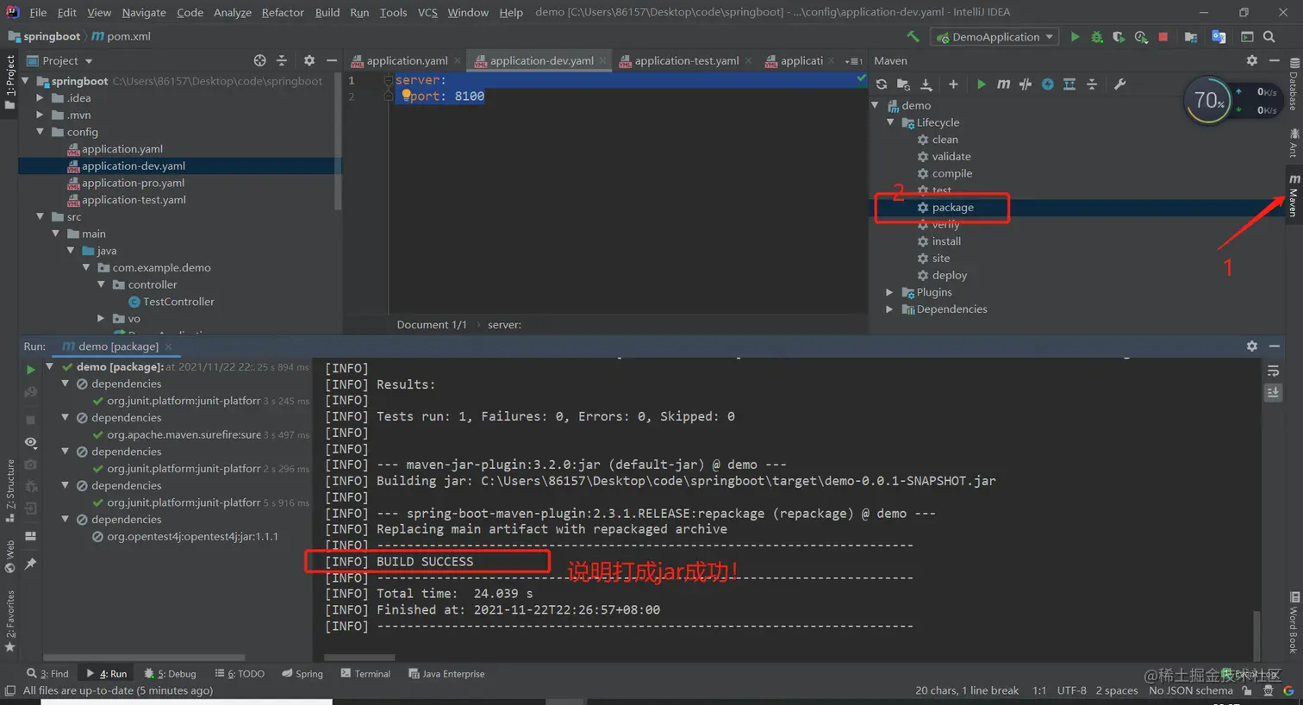Close the application-dev.yaml editor tab
The image size is (1303, 705).
(603, 60)
